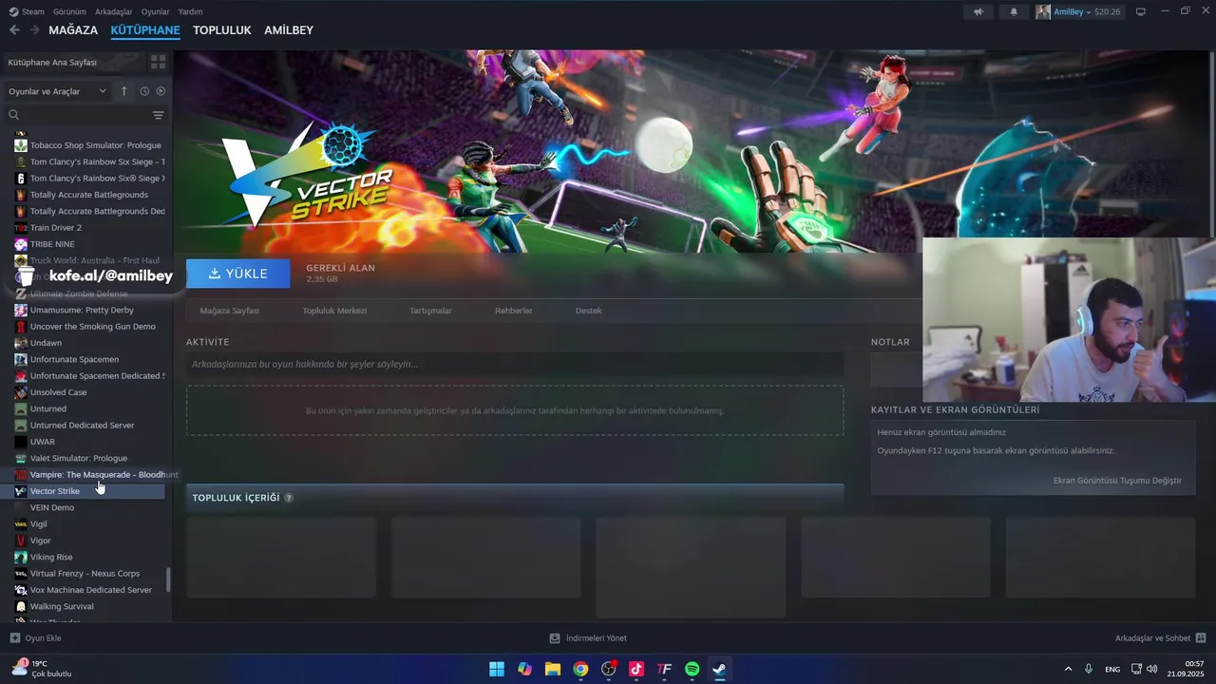Open Arkadaşlar ve Sohbet
The image size is (1216, 684).
coord(1161,638)
